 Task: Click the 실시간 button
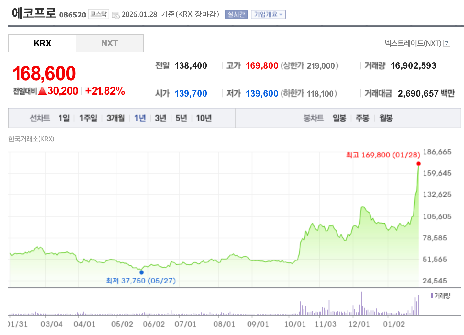(236, 15)
